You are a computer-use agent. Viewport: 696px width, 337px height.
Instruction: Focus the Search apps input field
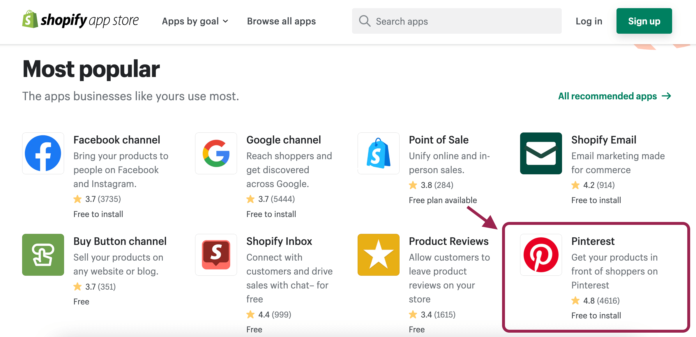coord(457,21)
